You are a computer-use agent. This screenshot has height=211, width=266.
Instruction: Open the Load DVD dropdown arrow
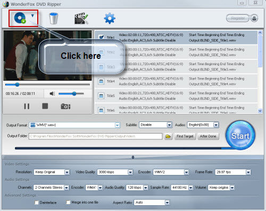32,16
